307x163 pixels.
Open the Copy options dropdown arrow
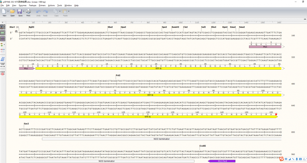click(x=60, y=11)
